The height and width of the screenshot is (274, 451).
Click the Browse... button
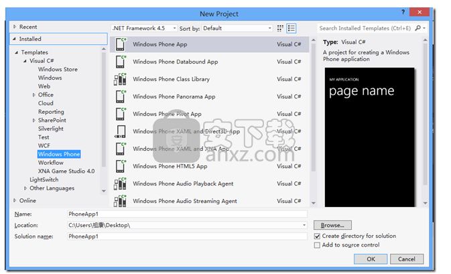tap(332, 225)
